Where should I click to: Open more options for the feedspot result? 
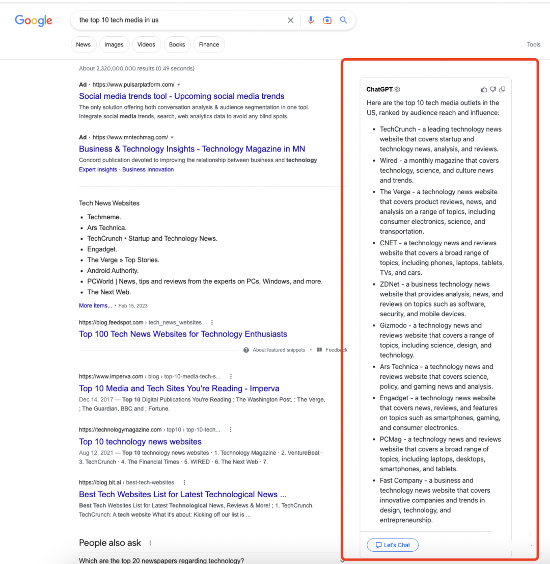212,322
